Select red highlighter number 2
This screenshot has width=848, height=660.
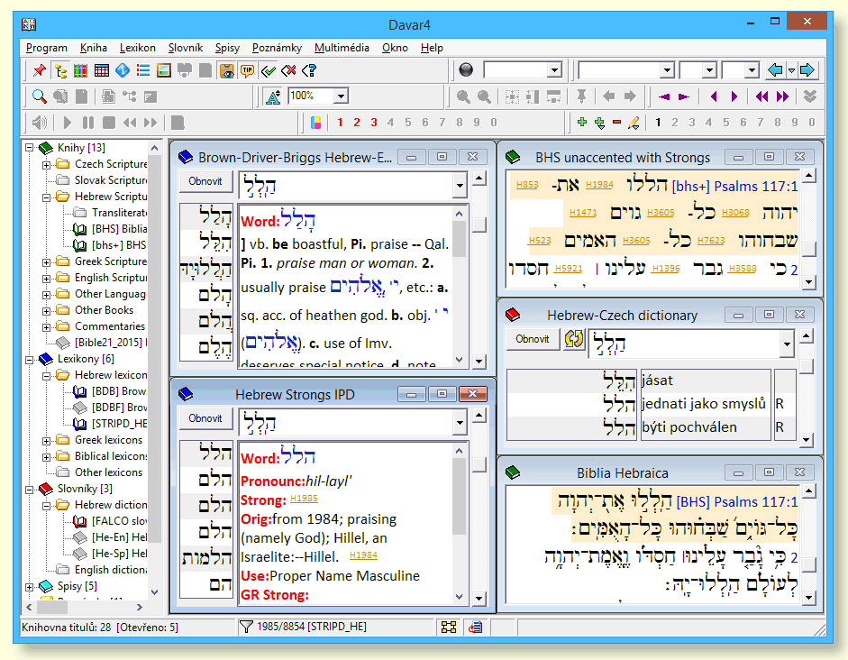(356, 123)
